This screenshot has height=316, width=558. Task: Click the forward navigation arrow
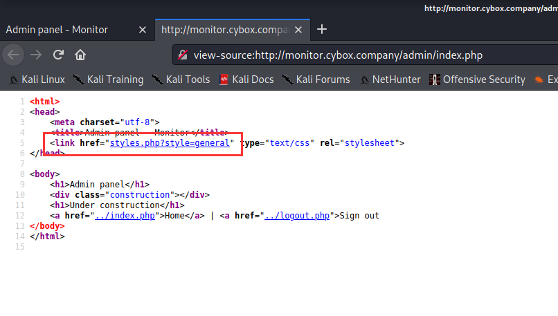[36, 55]
